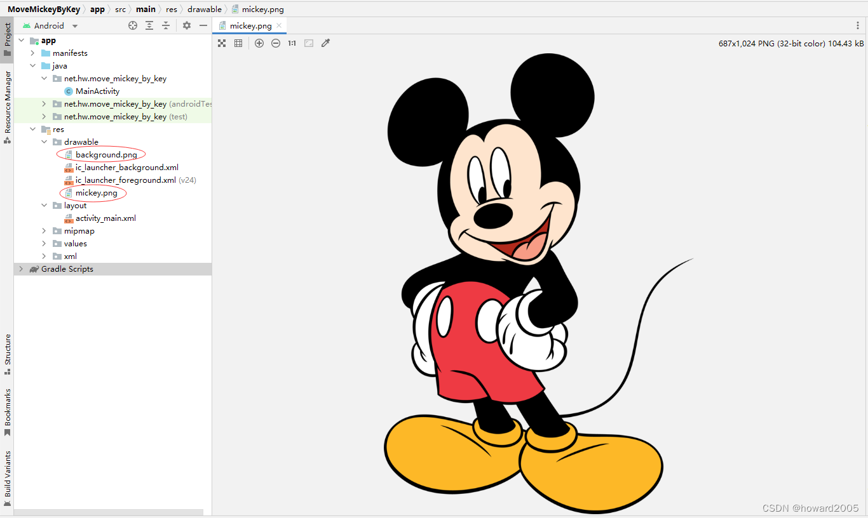Screen dimensions: 868x518
Task: Click the project panel horizontal scrollbar
Action: (x=109, y=512)
